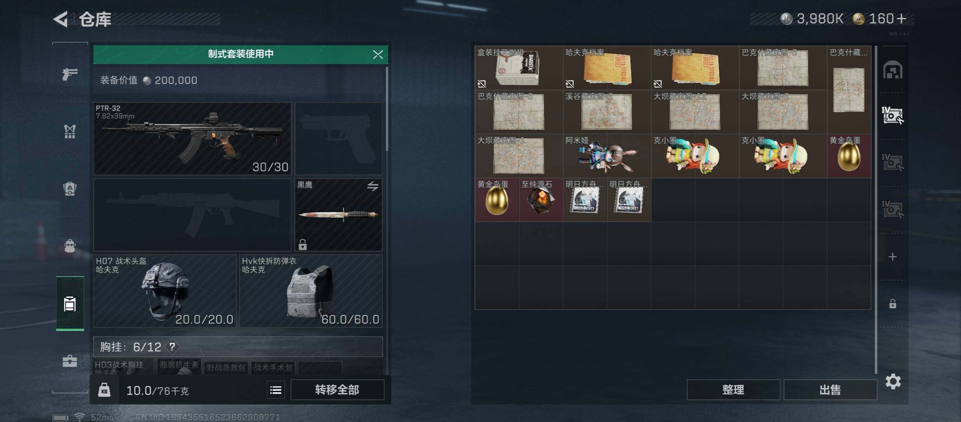This screenshot has width=961, height=422.
Task: Select the highlighted preset loadout tab
Action: (70, 304)
